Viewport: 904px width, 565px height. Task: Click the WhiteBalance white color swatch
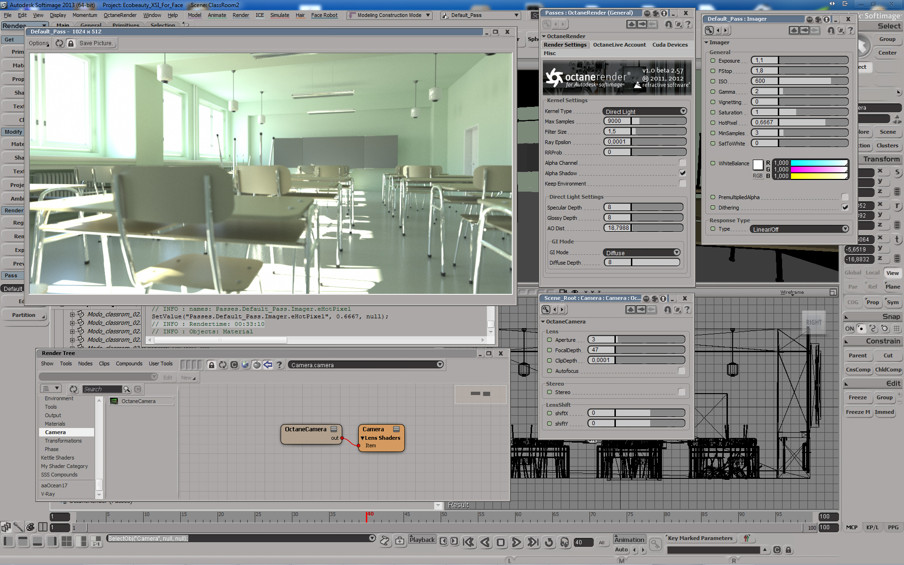[x=758, y=164]
